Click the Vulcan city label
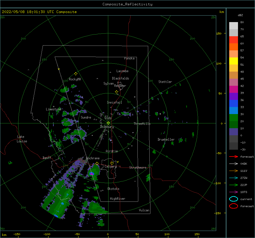Viewport: 255px width, 238px height. tap(144, 210)
